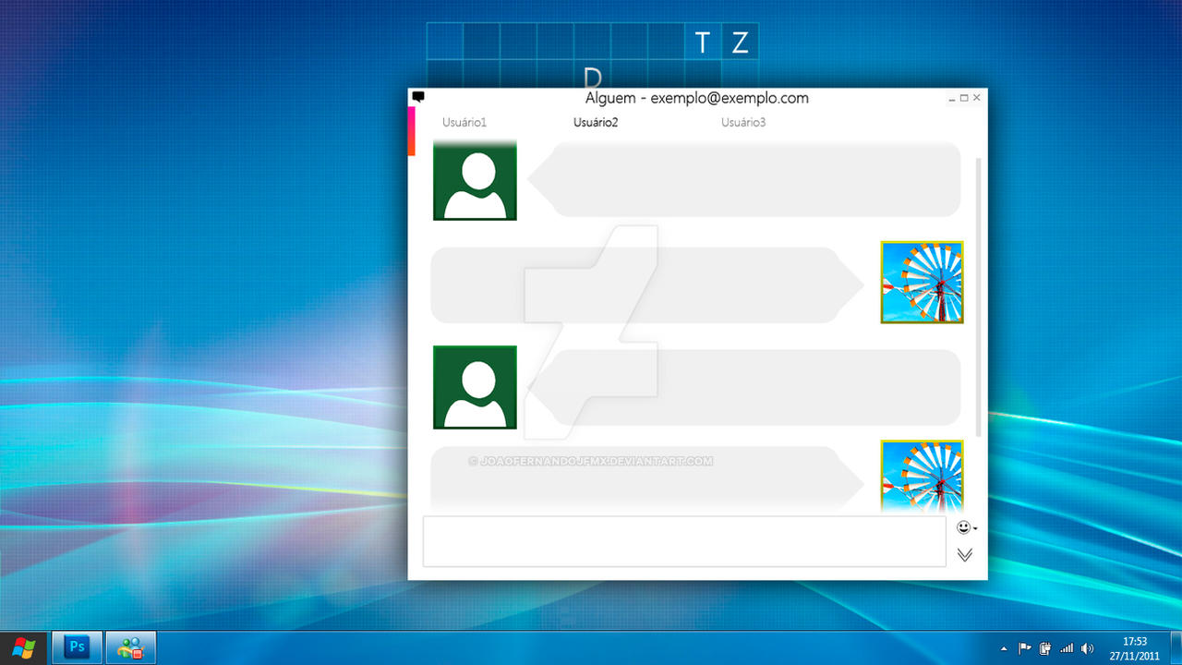The image size is (1182, 665).
Task: Open the Usuário3 conversation tab
Action: pyautogui.click(x=743, y=122)
